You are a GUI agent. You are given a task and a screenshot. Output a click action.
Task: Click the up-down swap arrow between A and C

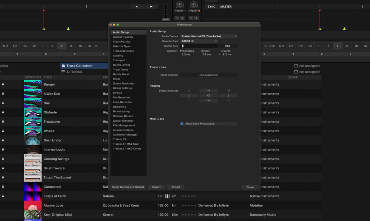point(189,96)
